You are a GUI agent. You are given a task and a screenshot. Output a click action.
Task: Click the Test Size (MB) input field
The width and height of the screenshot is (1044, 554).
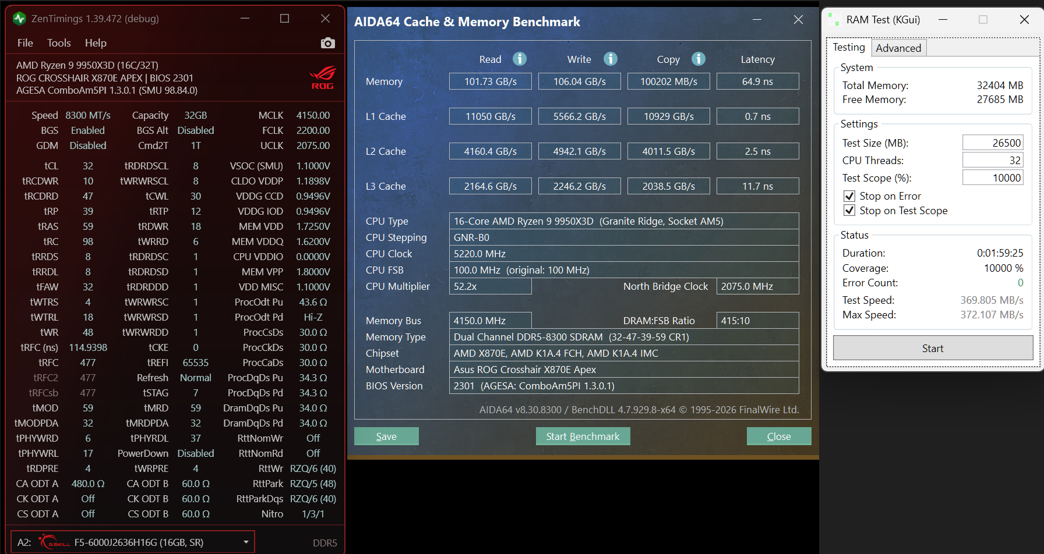pyautogui.click(x=993, y=143)
